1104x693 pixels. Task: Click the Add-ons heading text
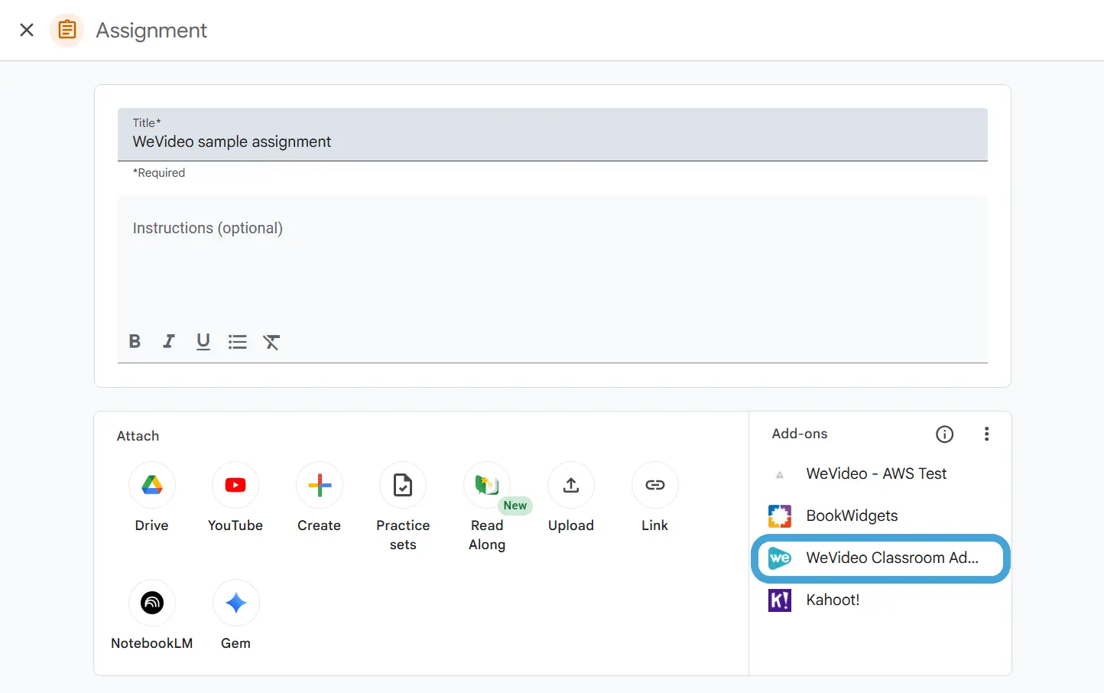click(800, 434)
